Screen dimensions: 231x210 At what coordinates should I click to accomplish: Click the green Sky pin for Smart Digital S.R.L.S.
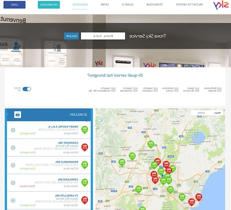pyautogui.click(x=85, y=130)
